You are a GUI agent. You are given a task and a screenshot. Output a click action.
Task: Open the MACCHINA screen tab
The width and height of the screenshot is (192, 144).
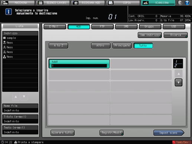tap(18, 3)
